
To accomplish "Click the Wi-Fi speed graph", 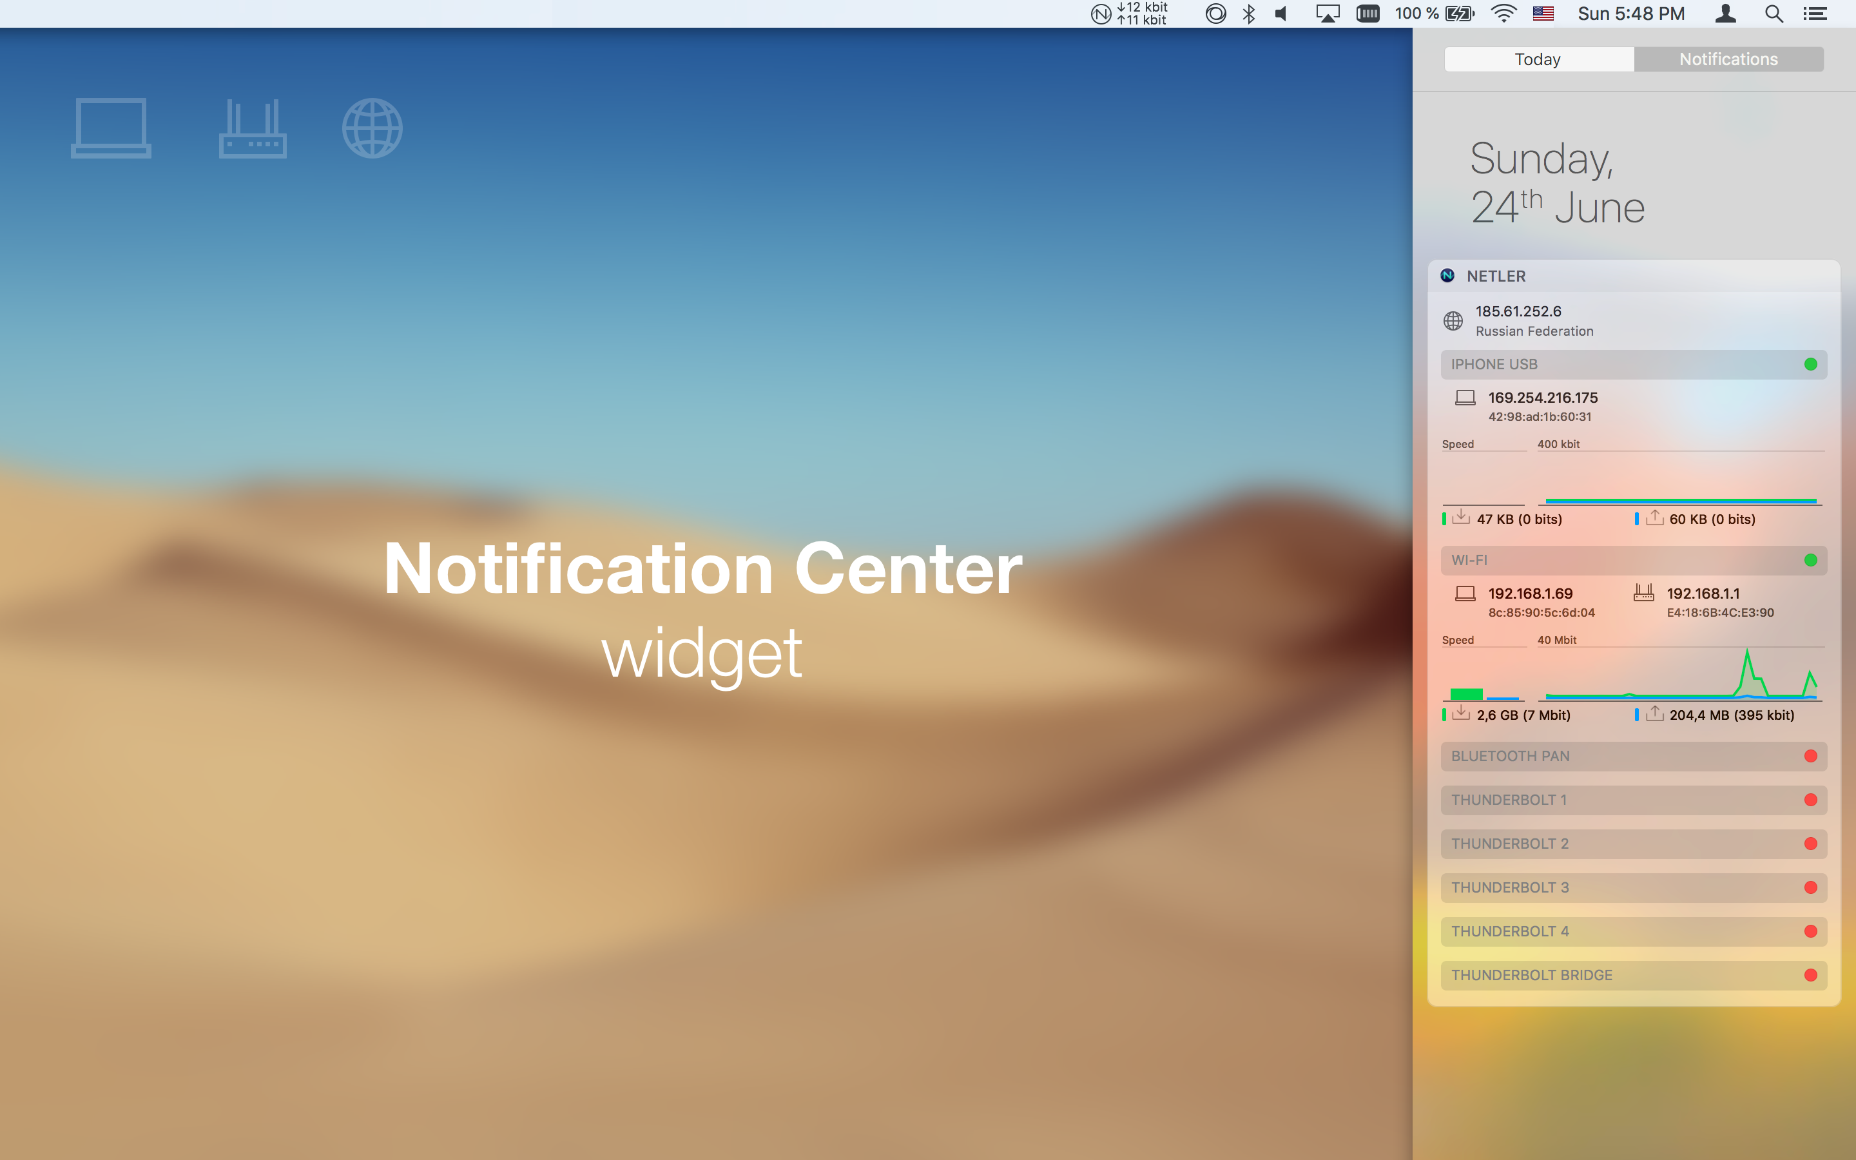I will (1679, 675).
